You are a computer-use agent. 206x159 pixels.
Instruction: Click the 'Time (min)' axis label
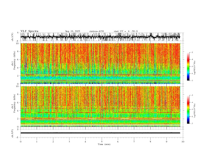tap(104, 144)
